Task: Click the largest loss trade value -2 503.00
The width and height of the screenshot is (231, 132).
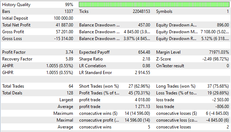Action: (x=220, y=99)
